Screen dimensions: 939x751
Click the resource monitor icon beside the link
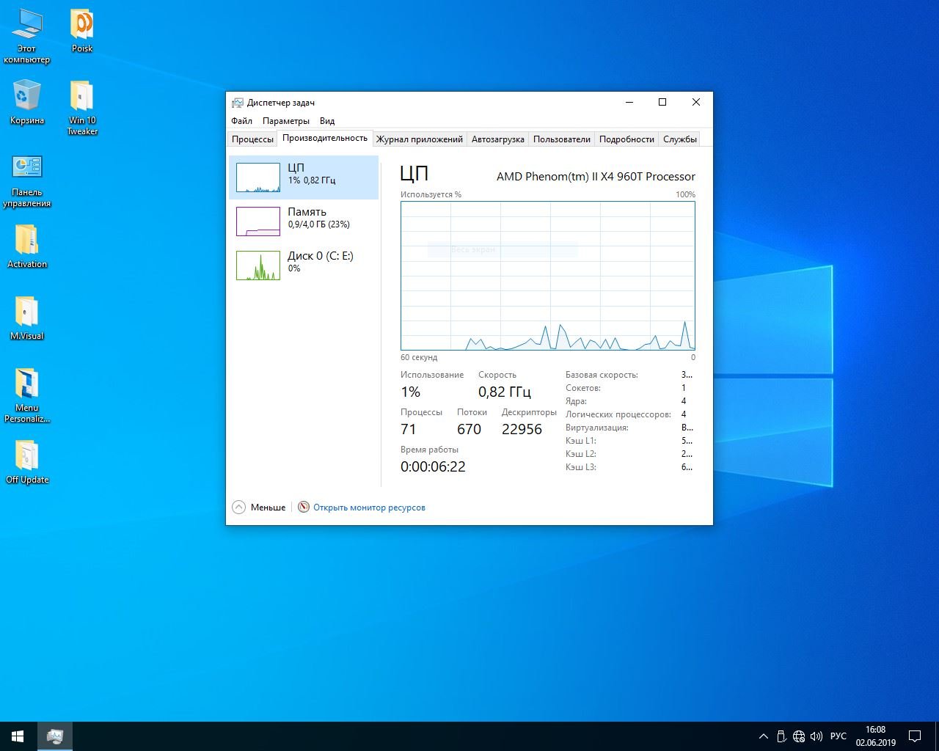click(304, 507)
